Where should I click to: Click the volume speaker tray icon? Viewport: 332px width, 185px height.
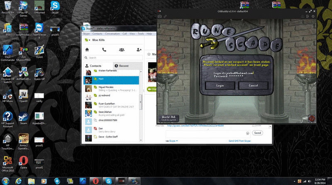[310, 181]
